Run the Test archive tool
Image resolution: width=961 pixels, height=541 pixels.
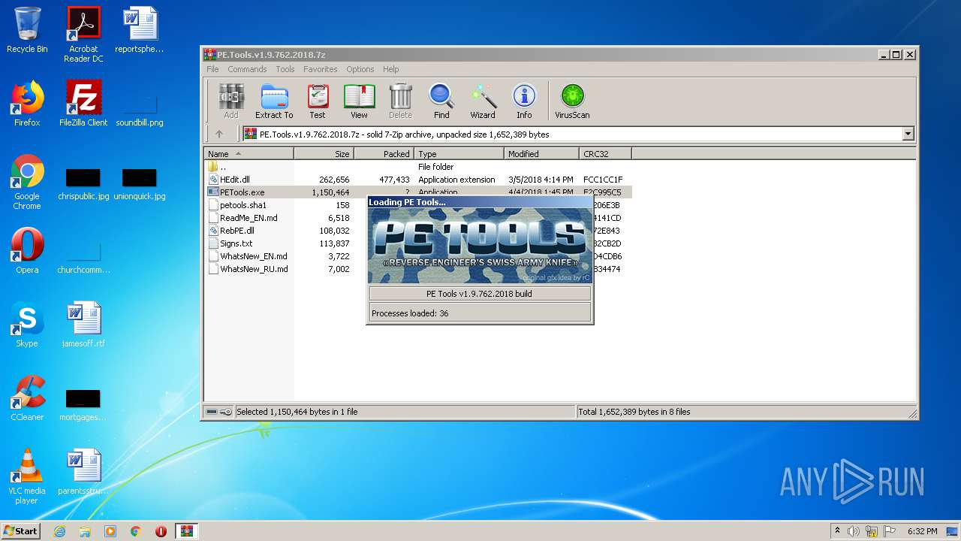(318, 101)
